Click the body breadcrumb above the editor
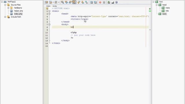The height and width of the screenshot is (104, 185). (x=55, y=6)
